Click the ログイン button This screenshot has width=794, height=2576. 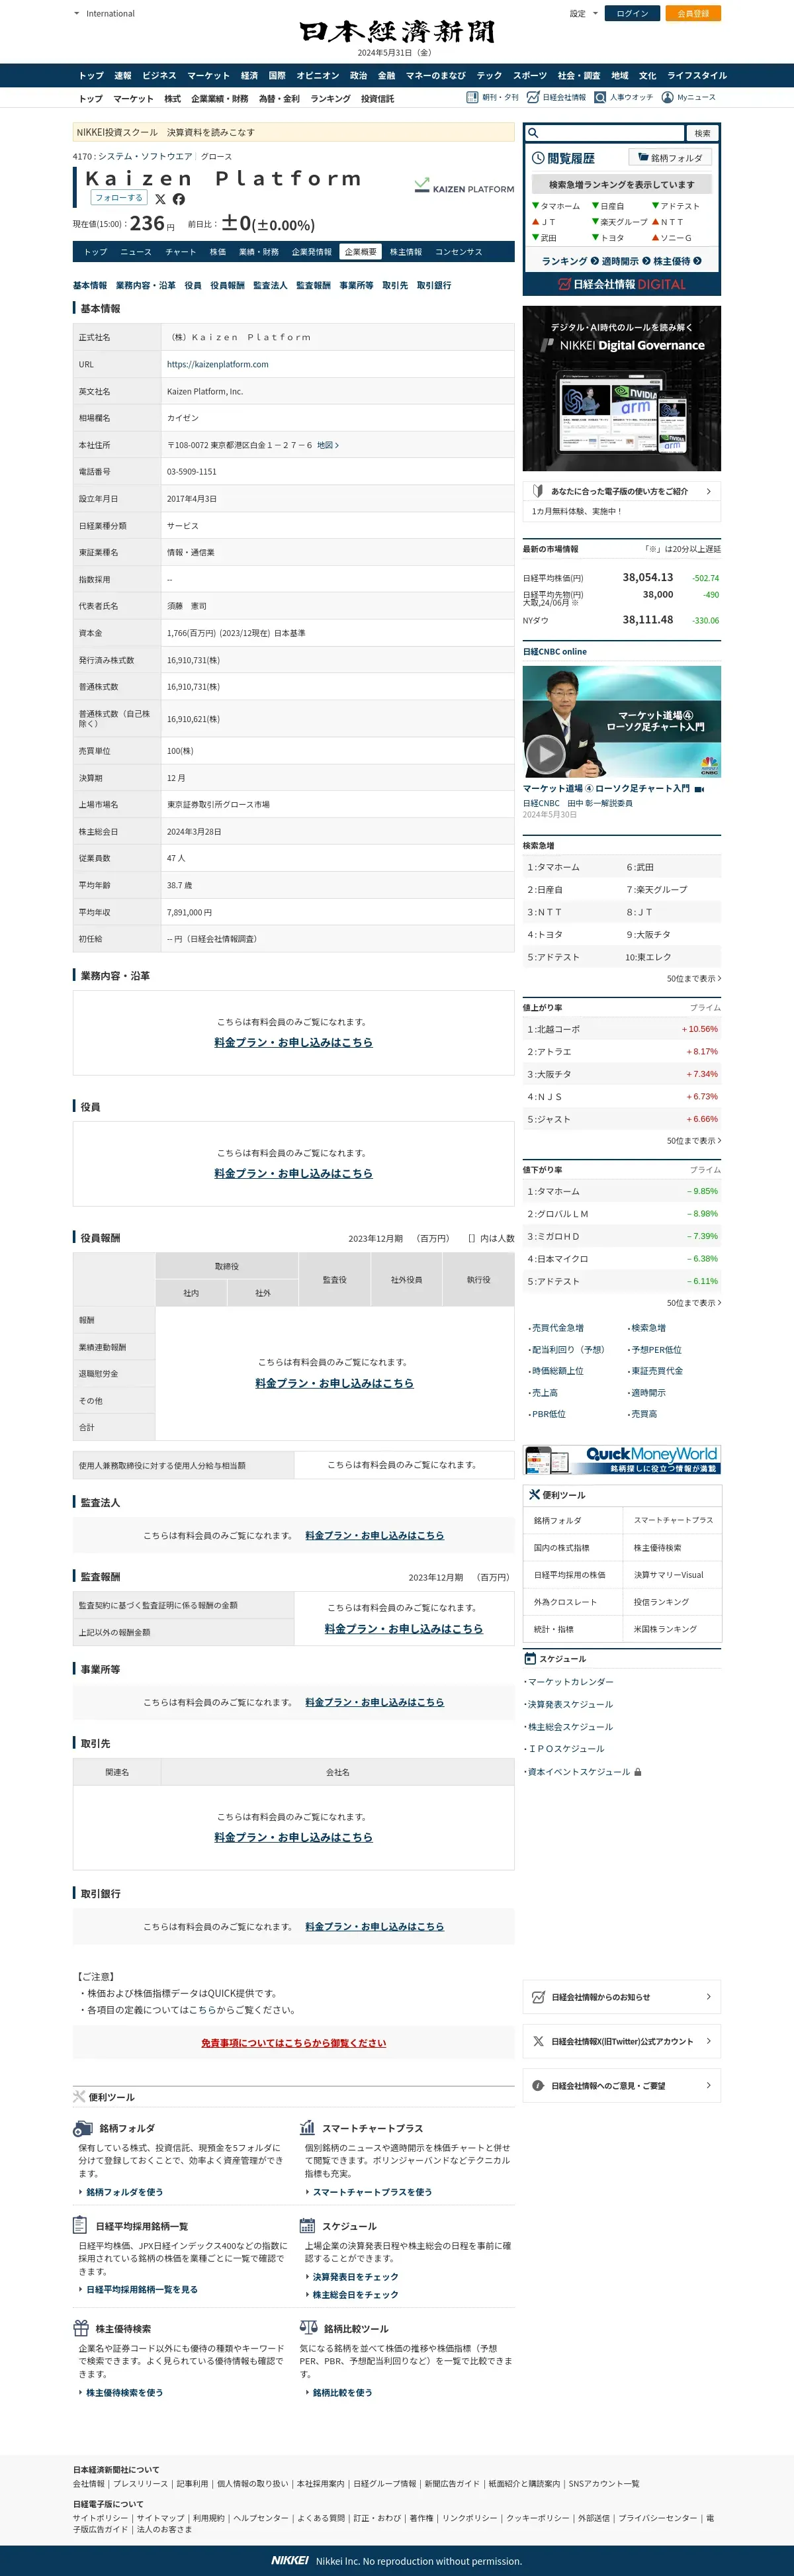[x=633, y=14]
